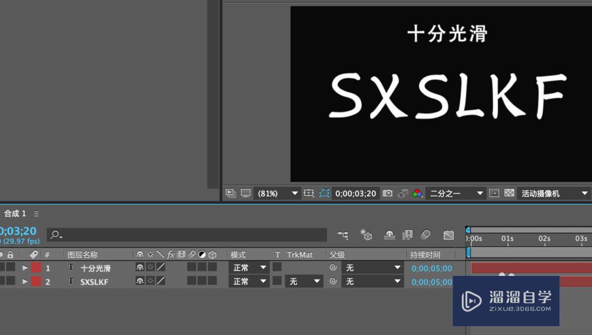The height and width of the screenshot is (335, 592).
Task: Expand layer 2 SXSLKF properties
Action: pos(25,281)
